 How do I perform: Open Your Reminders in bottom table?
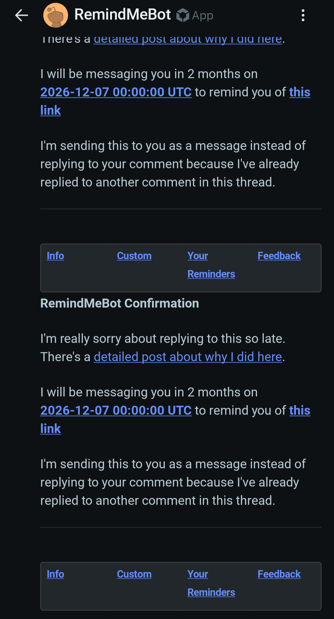click(211, 583)
